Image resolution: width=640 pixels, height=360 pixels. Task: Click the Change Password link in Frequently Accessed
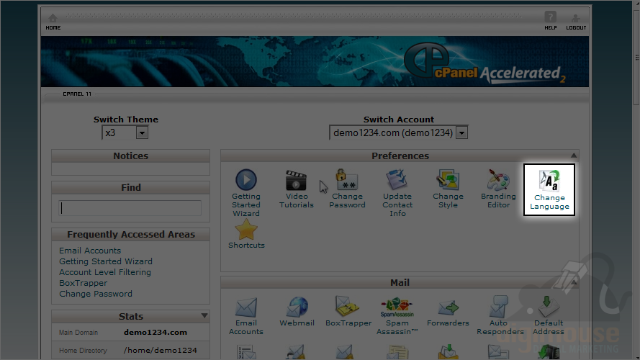[96, 294]
